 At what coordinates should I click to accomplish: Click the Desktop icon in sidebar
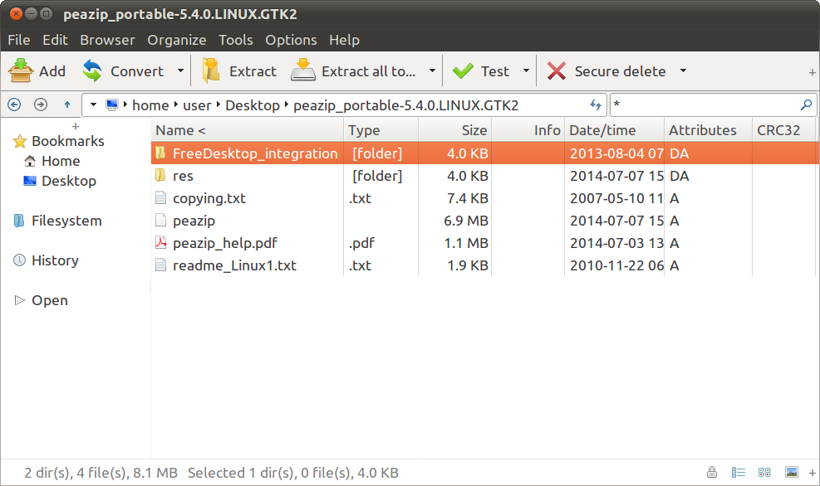click(30, 181)
